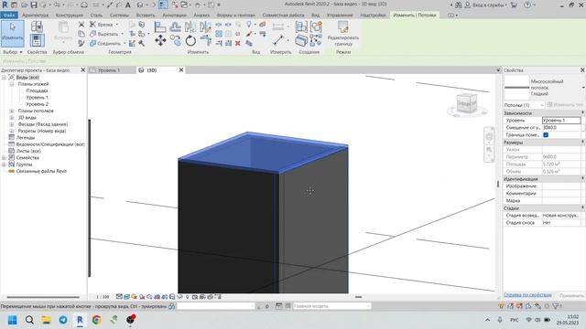Open Chrome from the Windows taskbar
586x329 pixels.
point(96,320)
